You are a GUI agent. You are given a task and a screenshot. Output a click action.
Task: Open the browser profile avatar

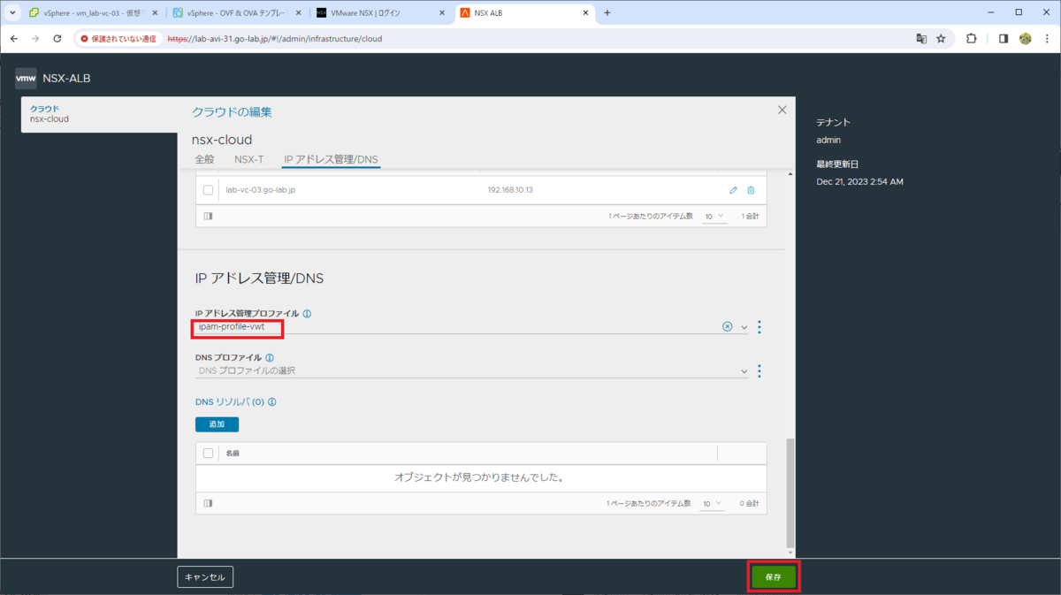pyautogui.click(x=1026, y=39)
